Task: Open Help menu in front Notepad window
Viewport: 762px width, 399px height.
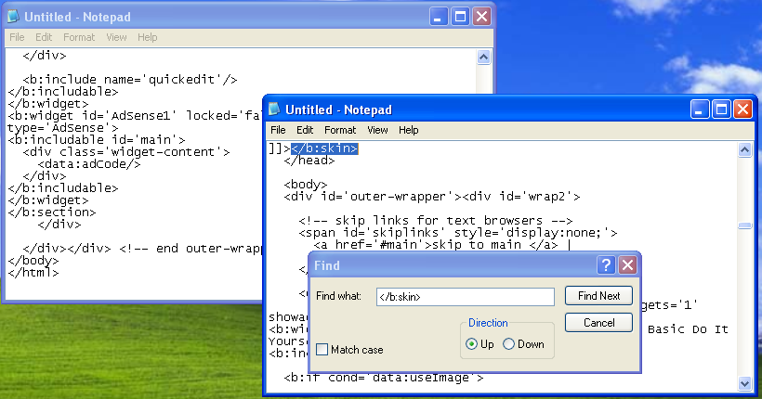Action: click(x=409, y=130)
